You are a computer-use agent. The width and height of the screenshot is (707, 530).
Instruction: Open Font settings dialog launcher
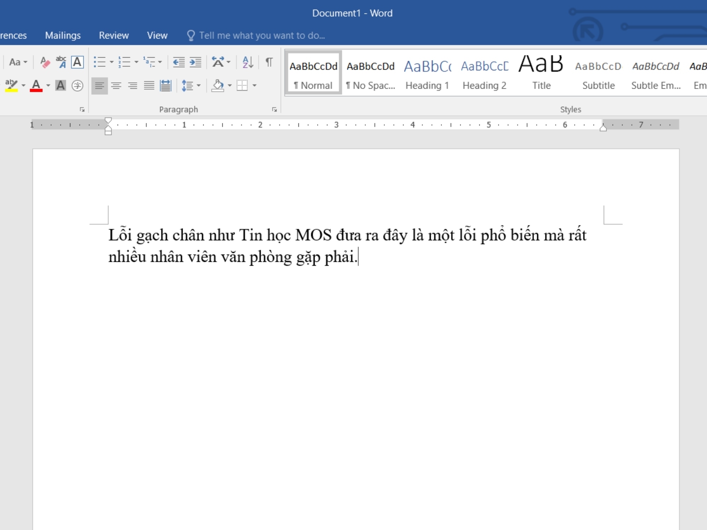point(82,110)
